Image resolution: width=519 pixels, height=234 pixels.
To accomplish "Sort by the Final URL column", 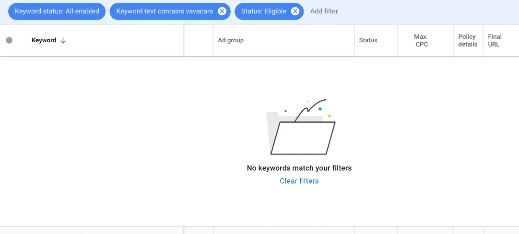I will pyautogui.click(x=495, y=40).
